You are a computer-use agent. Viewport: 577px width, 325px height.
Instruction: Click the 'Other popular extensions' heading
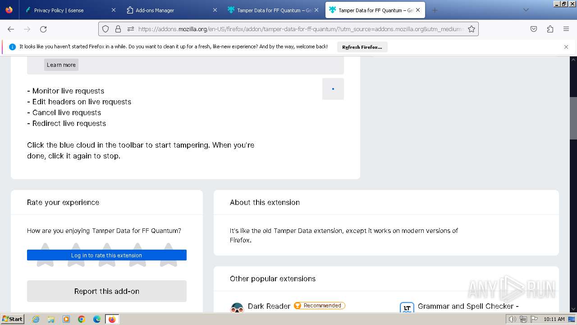point(273,279)
